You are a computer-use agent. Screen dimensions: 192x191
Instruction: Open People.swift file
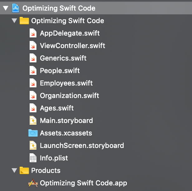(x=60, y=71)
